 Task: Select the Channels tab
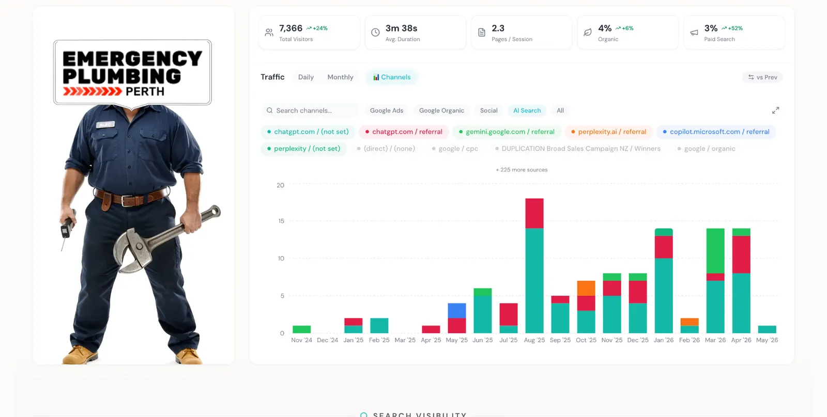tap(392, 77)
